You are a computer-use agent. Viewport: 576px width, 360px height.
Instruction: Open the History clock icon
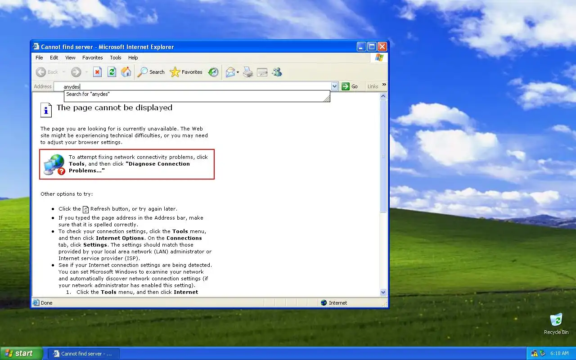tap(213, 72)
